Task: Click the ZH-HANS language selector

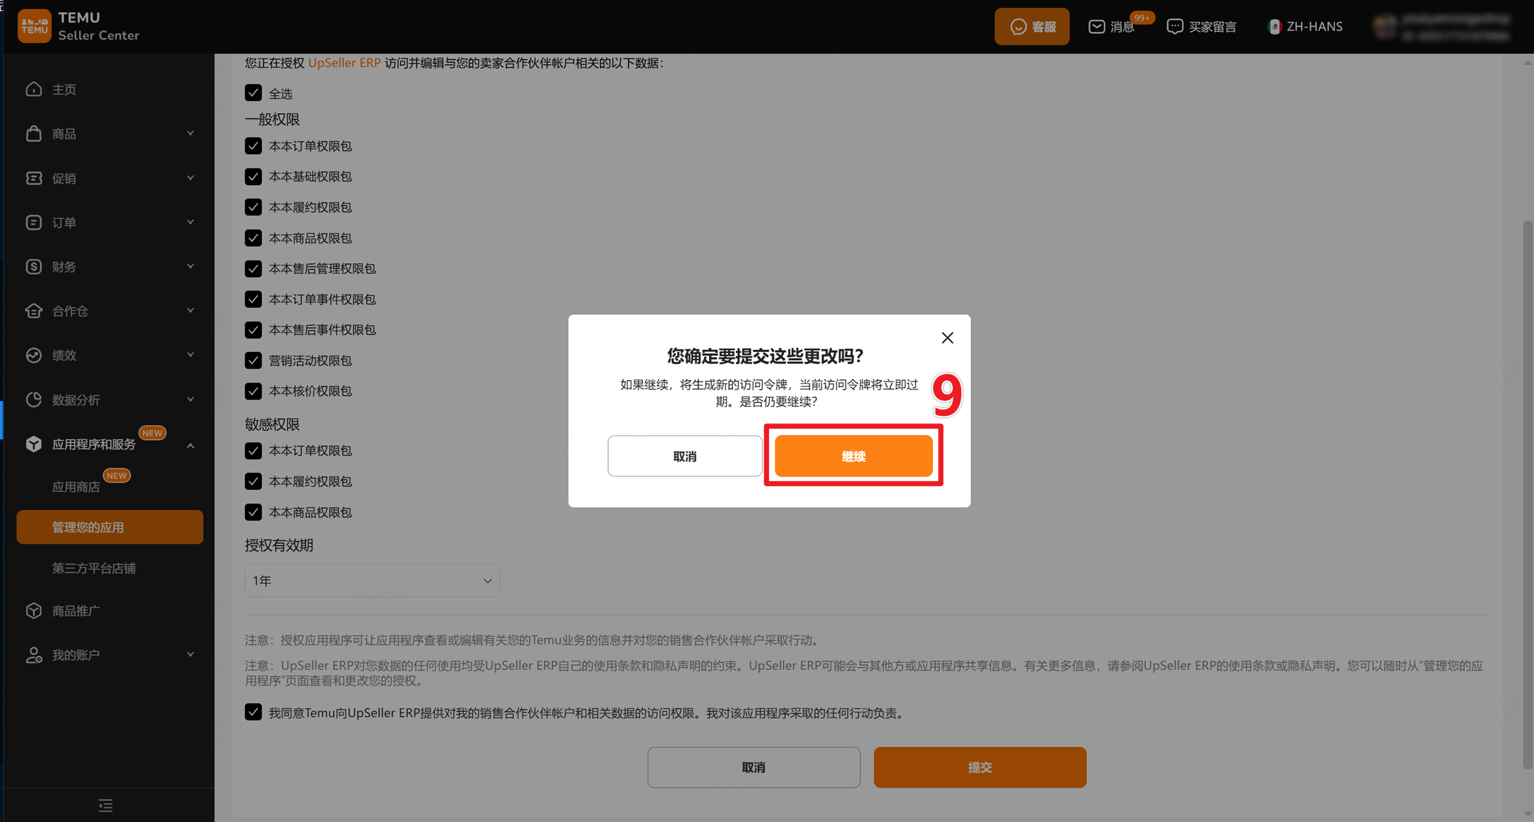Action: [x=1305, y=26]
